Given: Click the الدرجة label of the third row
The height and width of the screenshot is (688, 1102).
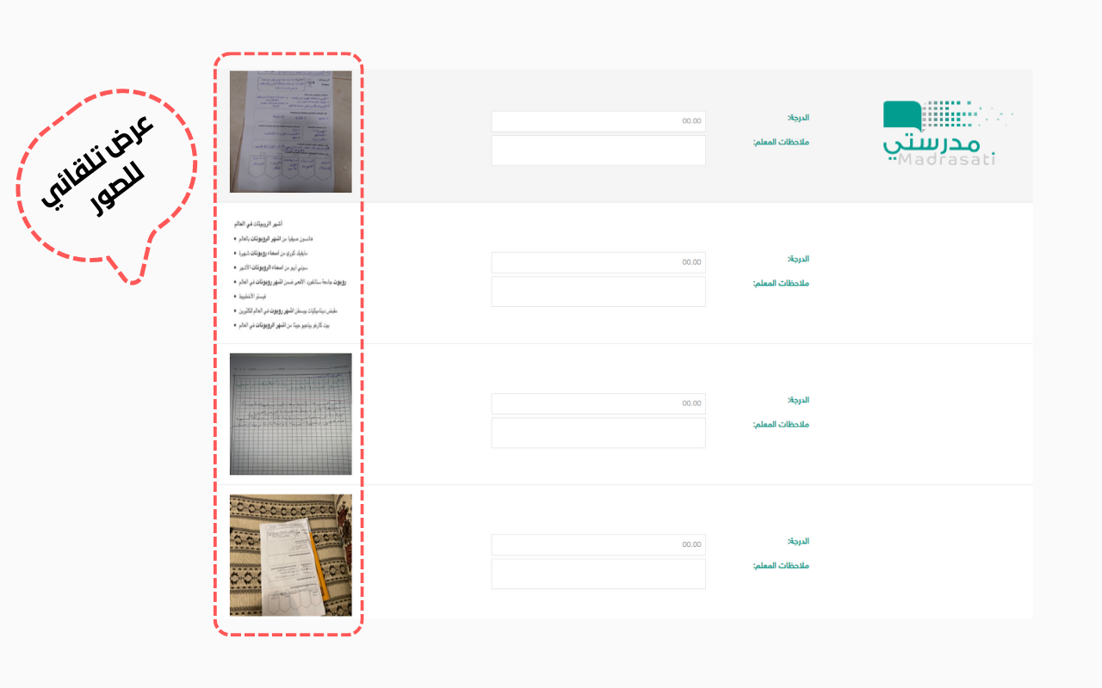Looking at the screenshot, I should (796, 400).
